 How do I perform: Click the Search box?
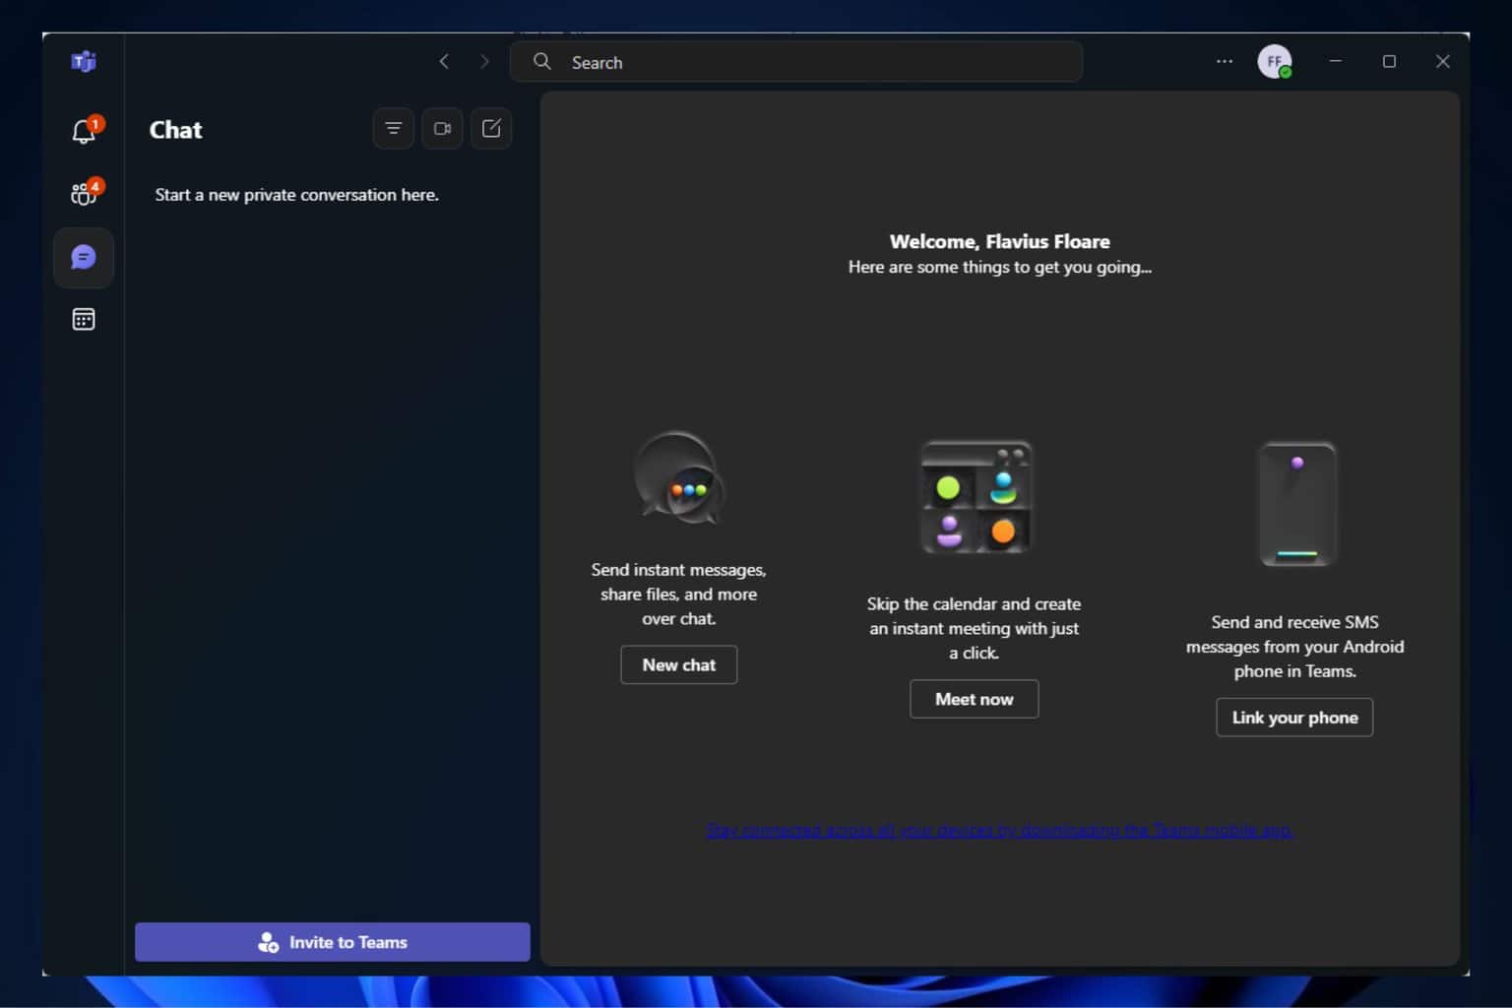796,62
